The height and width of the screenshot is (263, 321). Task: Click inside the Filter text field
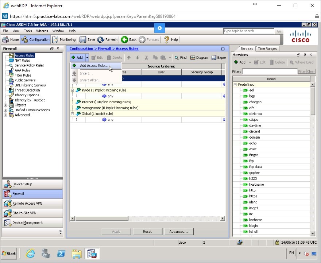point(270,71)
